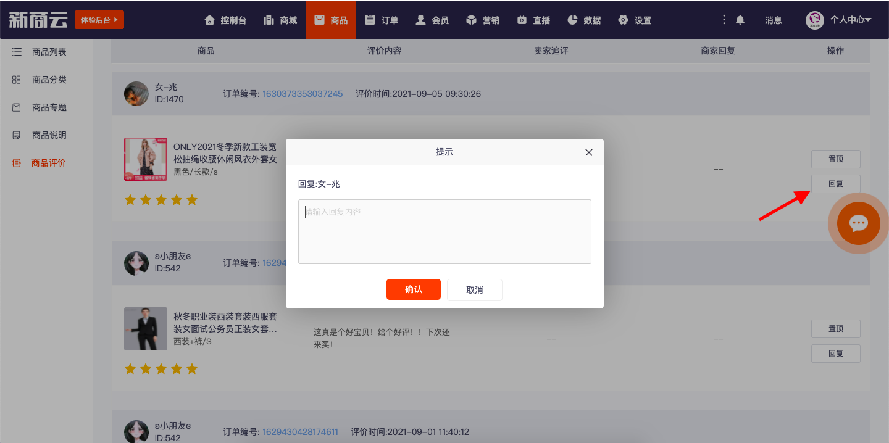Viewport: 889px width, 443px height.
Task: Open the three-dot more options menu
Action: pyautogui.click(x=724, y=20)
